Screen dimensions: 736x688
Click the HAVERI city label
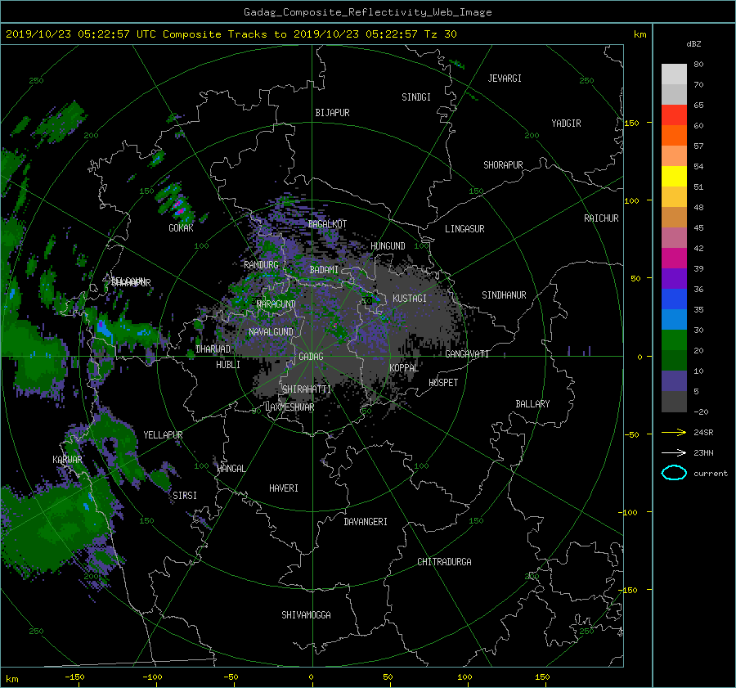pyautogui.click(x=284, y=488)
